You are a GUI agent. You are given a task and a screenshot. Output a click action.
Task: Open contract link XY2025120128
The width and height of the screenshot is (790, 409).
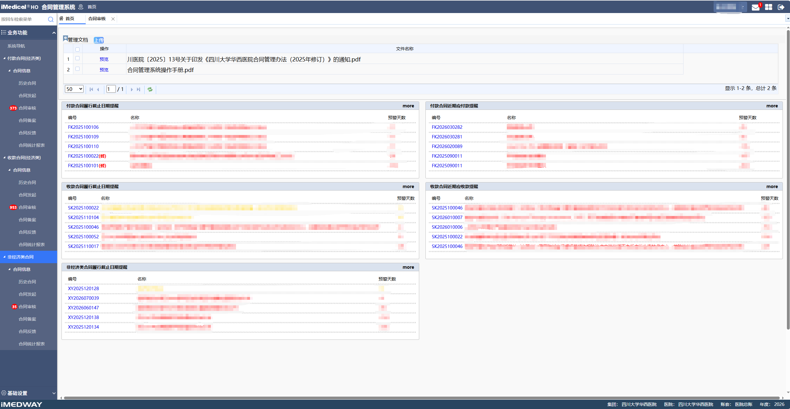[83, 289]
